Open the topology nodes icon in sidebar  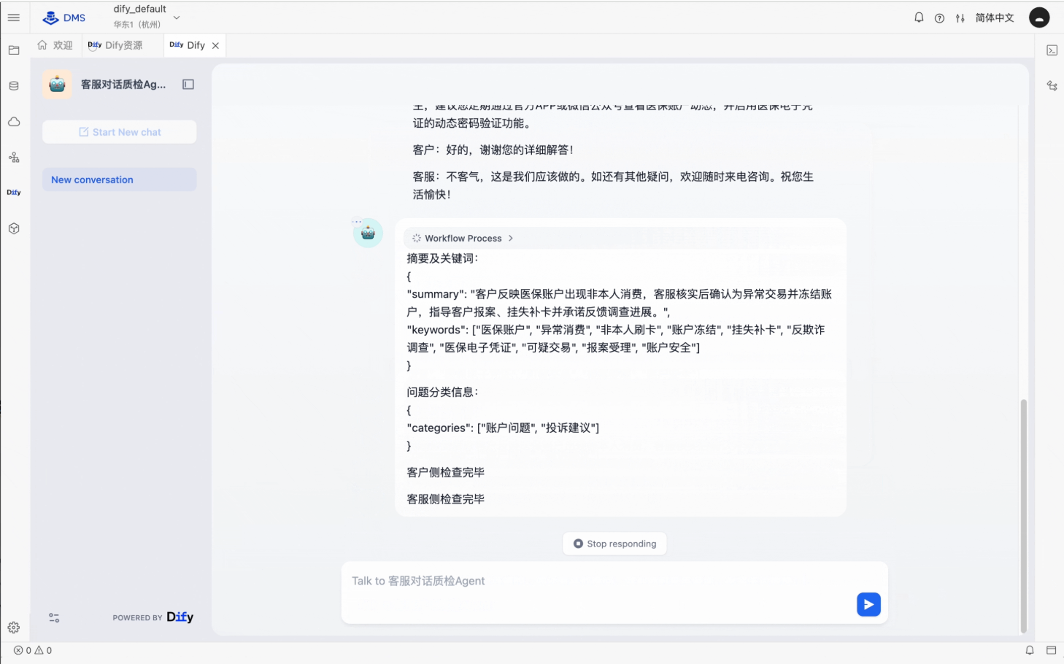tap(14, 158)
